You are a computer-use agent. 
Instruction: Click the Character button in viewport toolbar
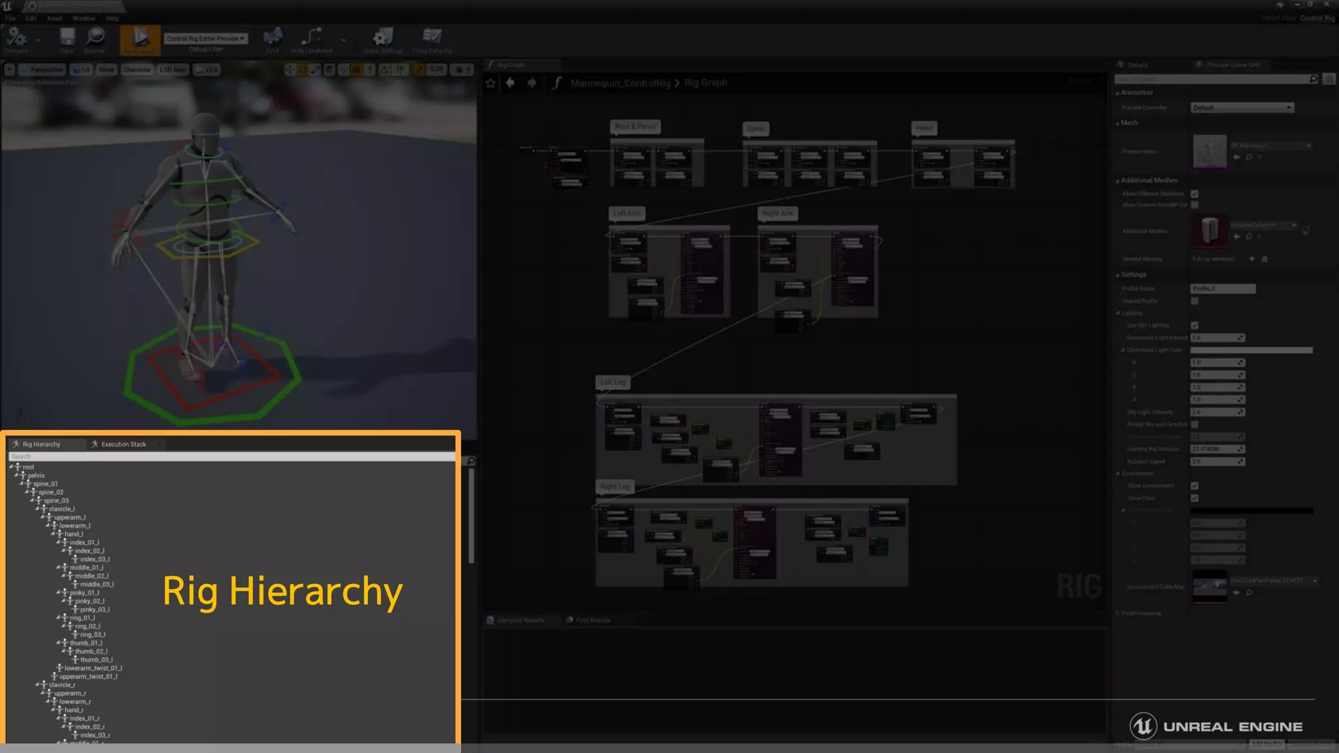[x=137, y=69]
